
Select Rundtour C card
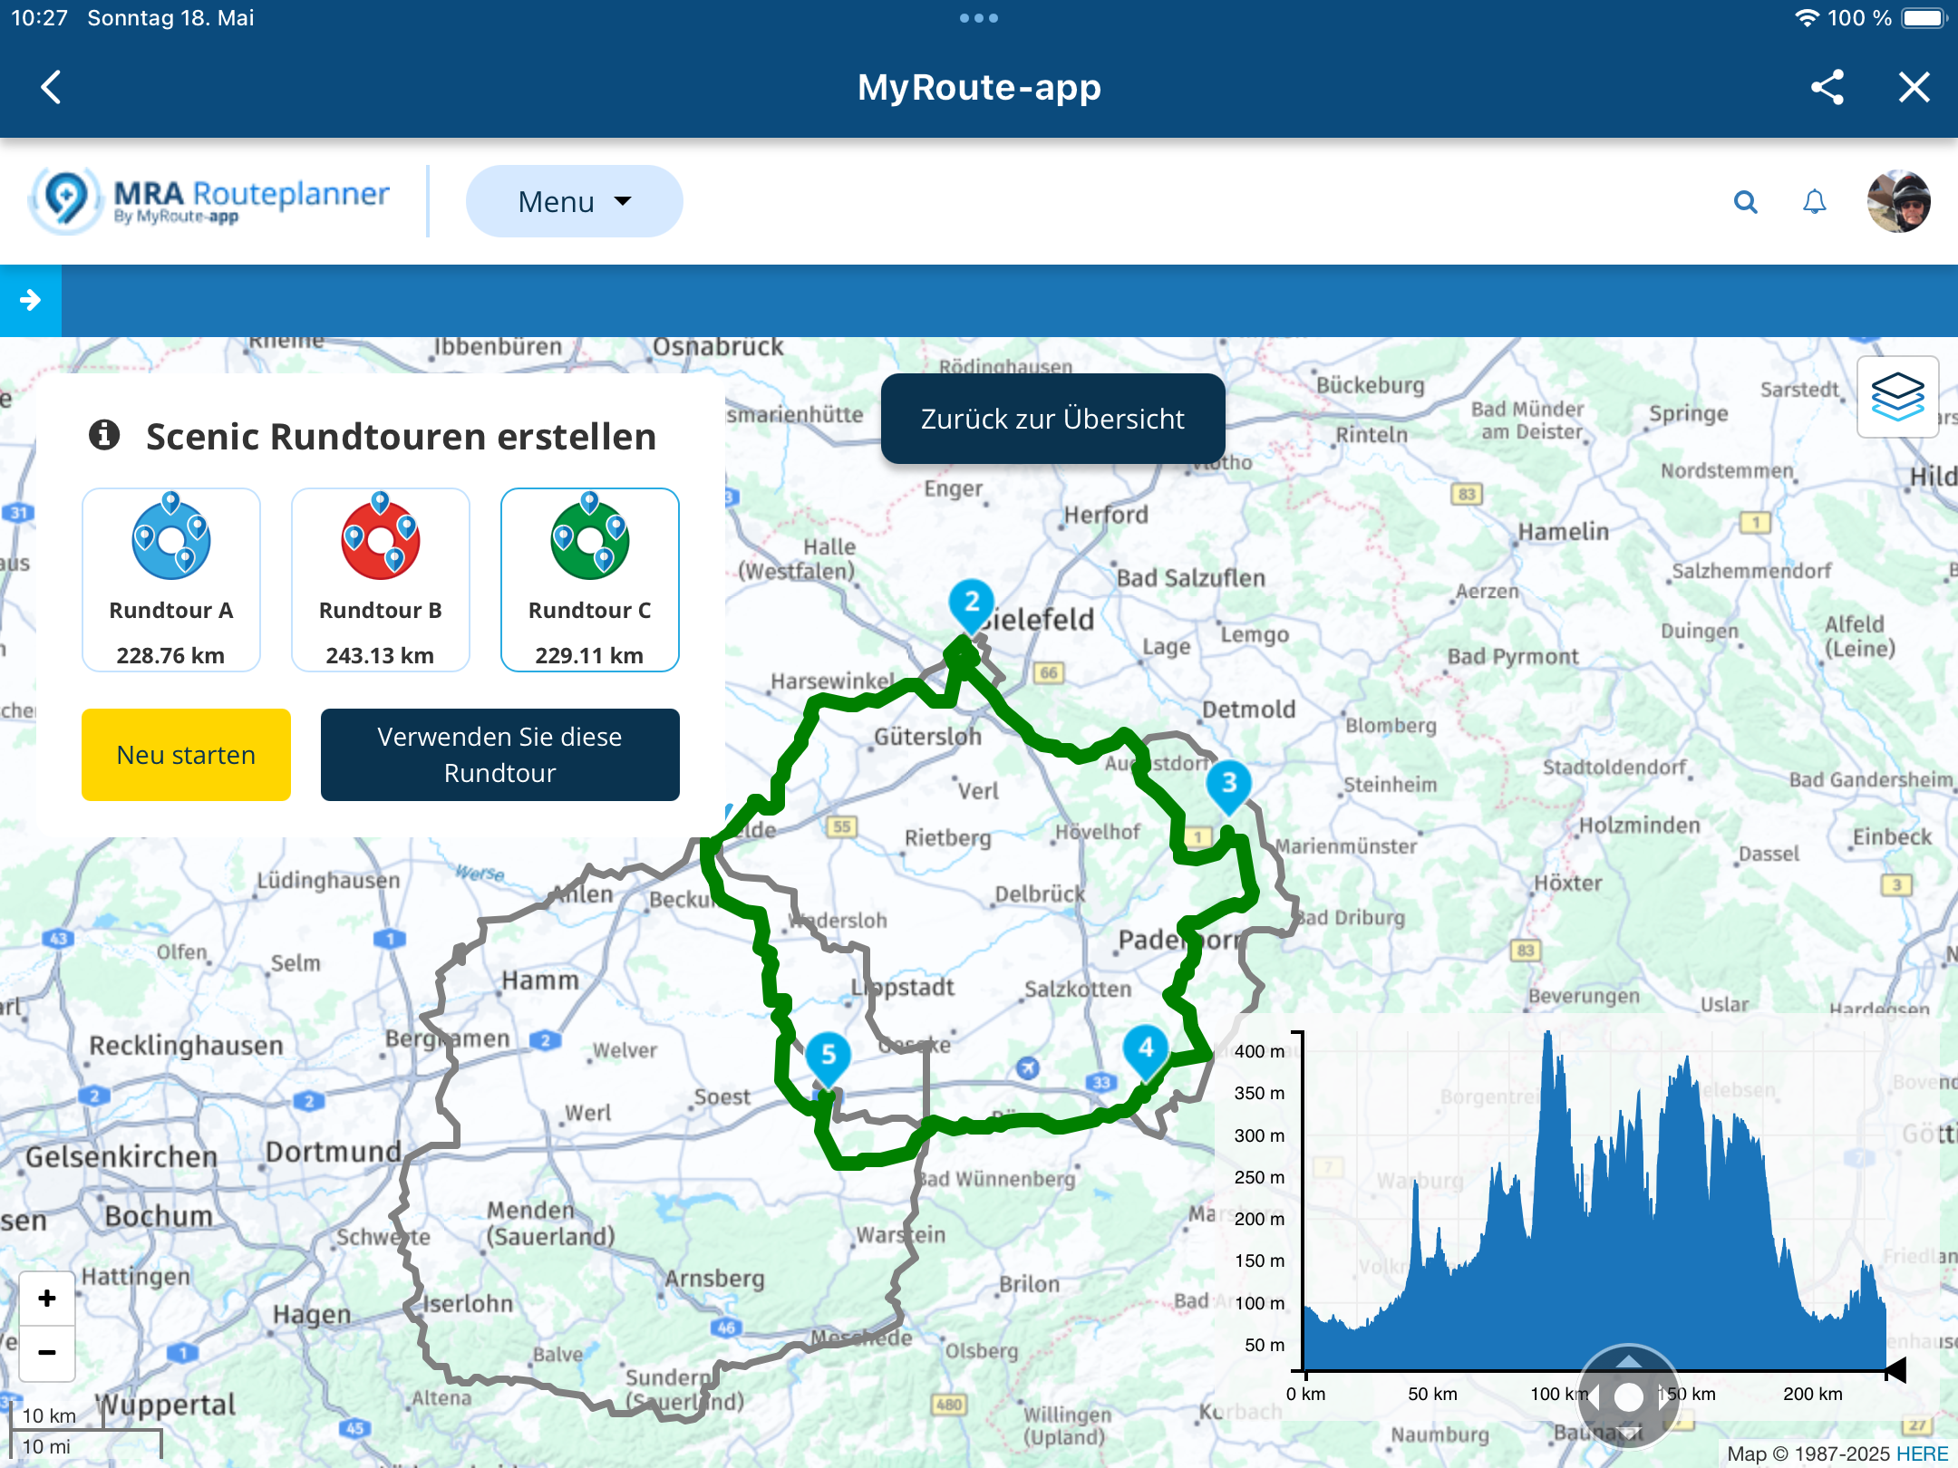589,580
